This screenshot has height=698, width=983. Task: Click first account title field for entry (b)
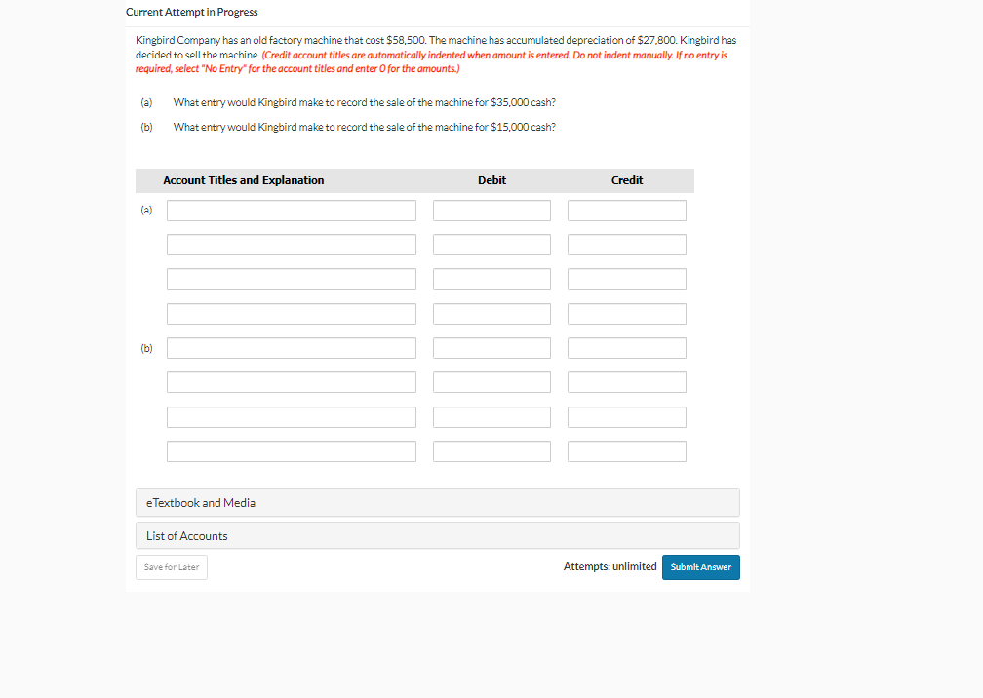(292, 348)
